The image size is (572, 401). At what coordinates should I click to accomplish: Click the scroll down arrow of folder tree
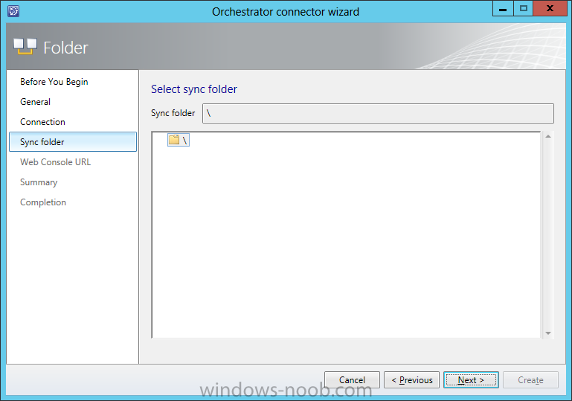(x=548, y=333)
